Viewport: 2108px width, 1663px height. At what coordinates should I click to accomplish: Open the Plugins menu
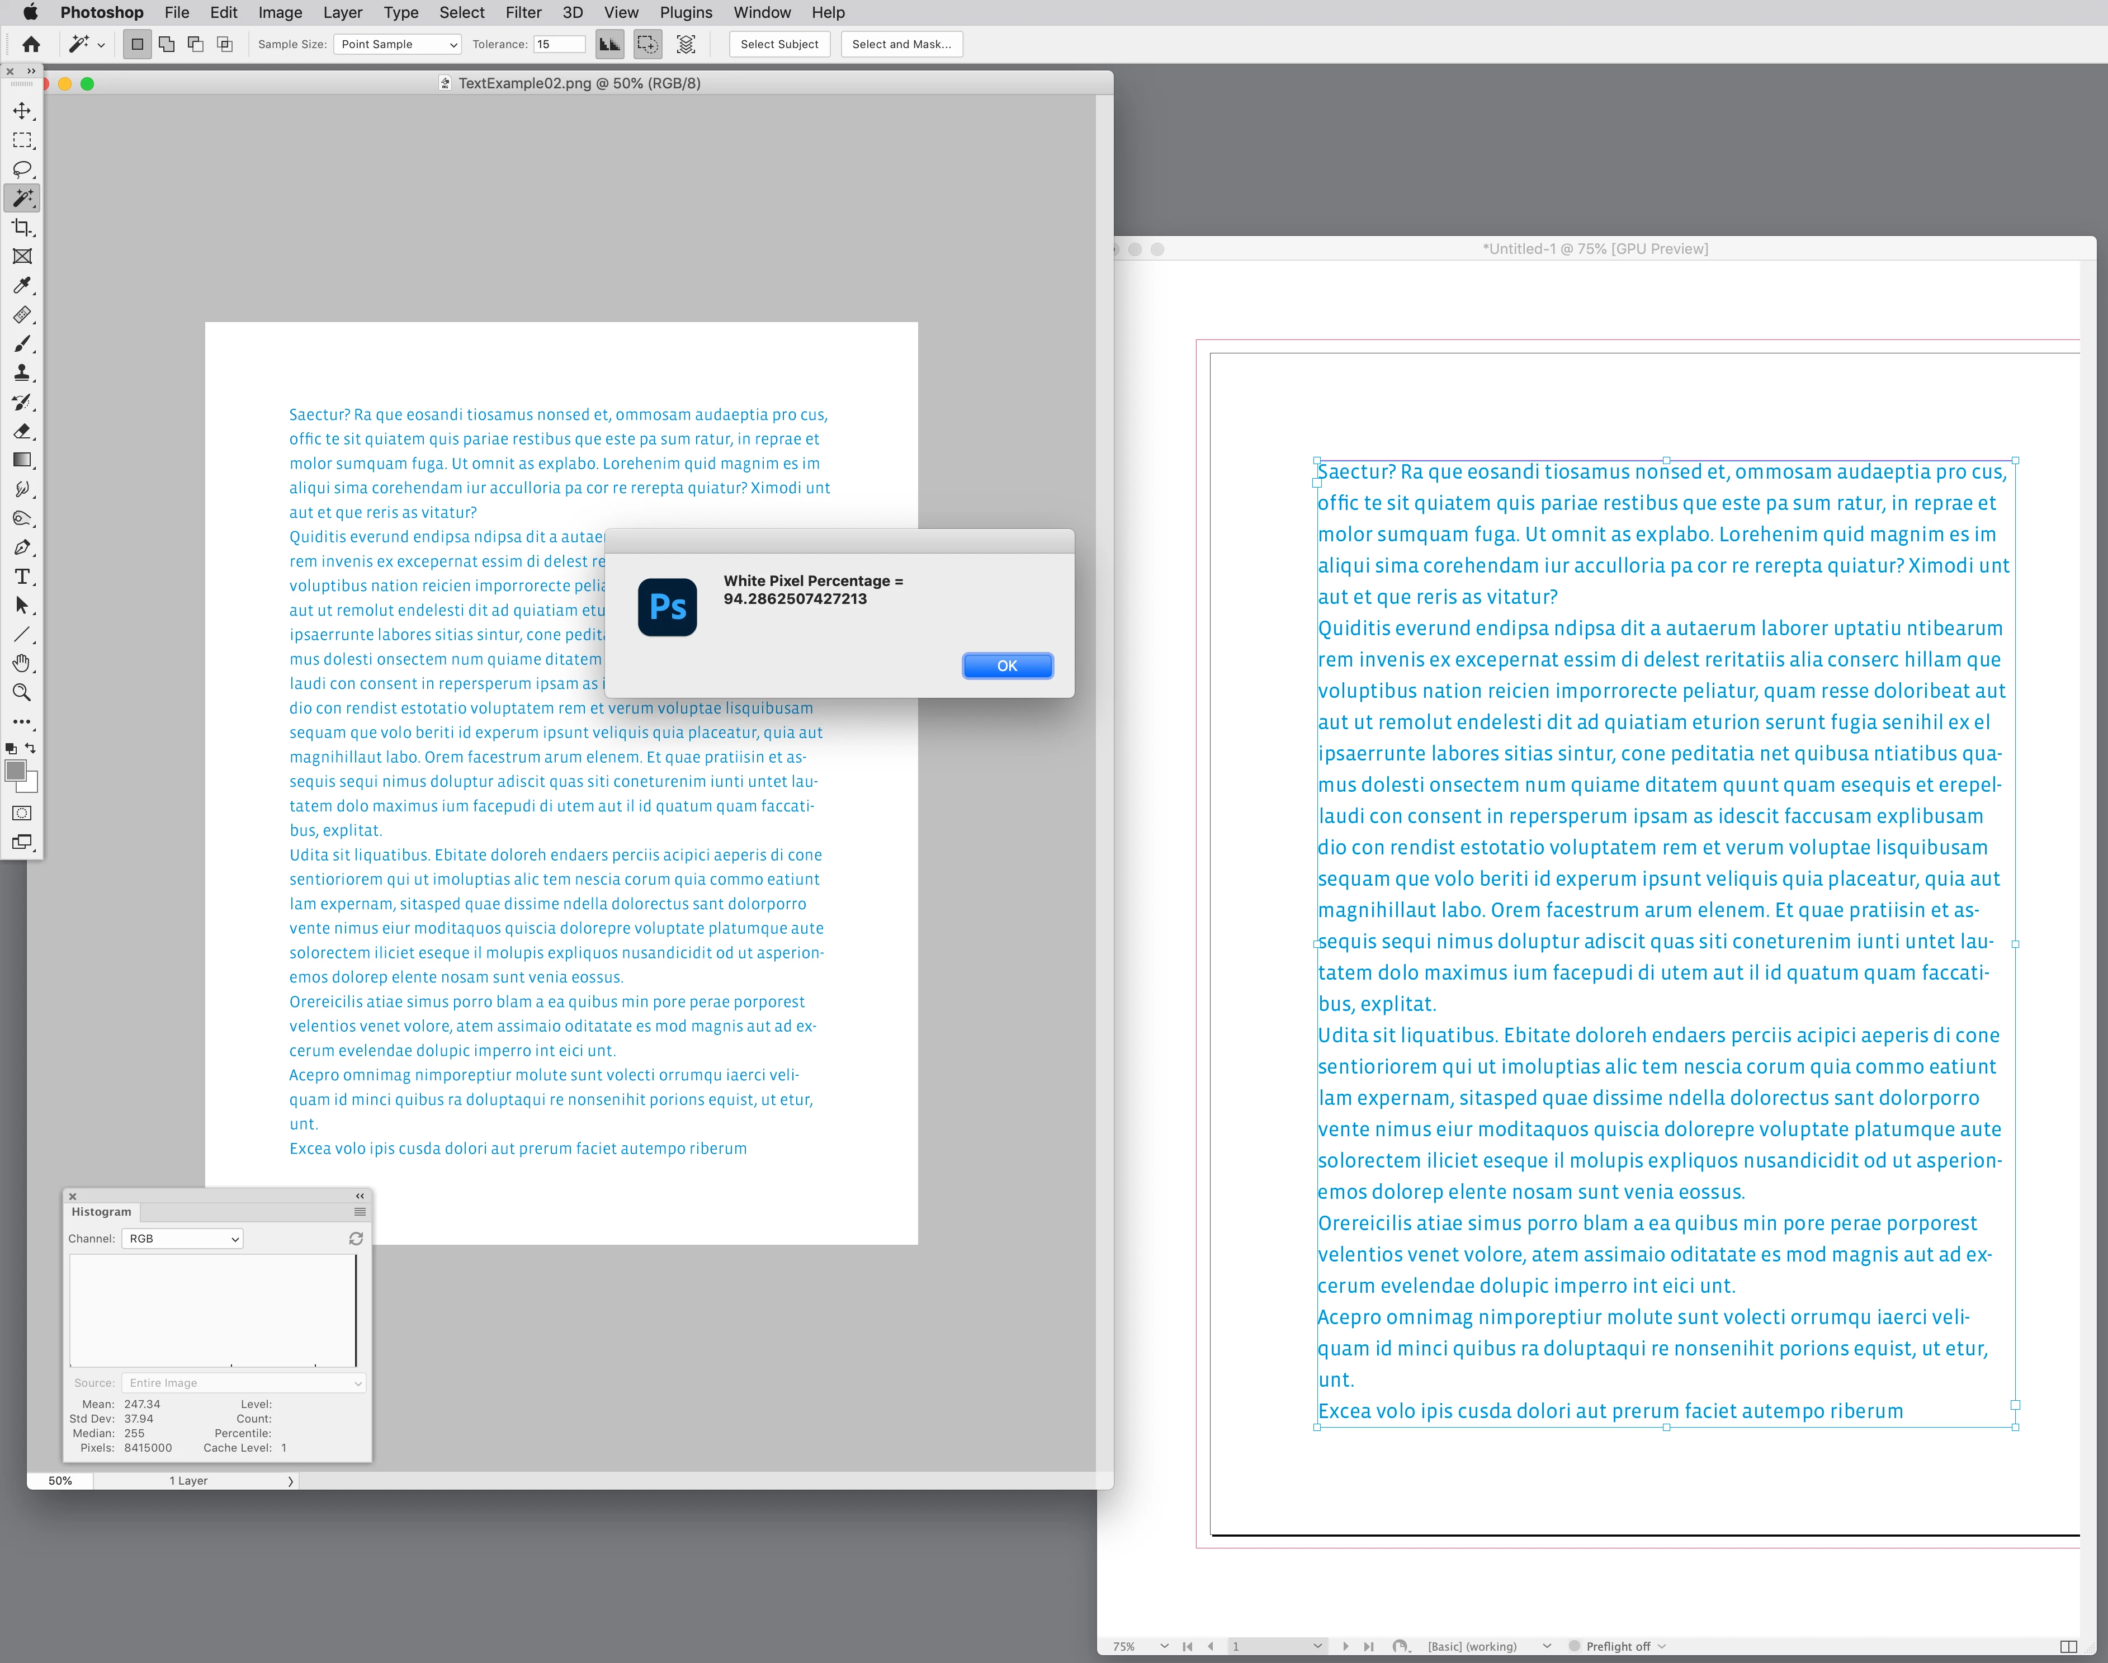[686, 13]
